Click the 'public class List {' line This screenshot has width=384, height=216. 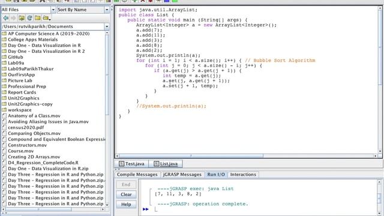(146, 15)
